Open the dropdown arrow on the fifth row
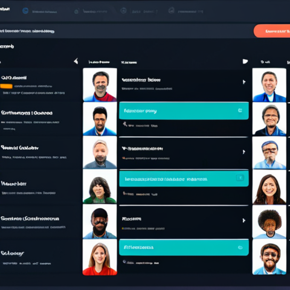 [x=245, y=220]
